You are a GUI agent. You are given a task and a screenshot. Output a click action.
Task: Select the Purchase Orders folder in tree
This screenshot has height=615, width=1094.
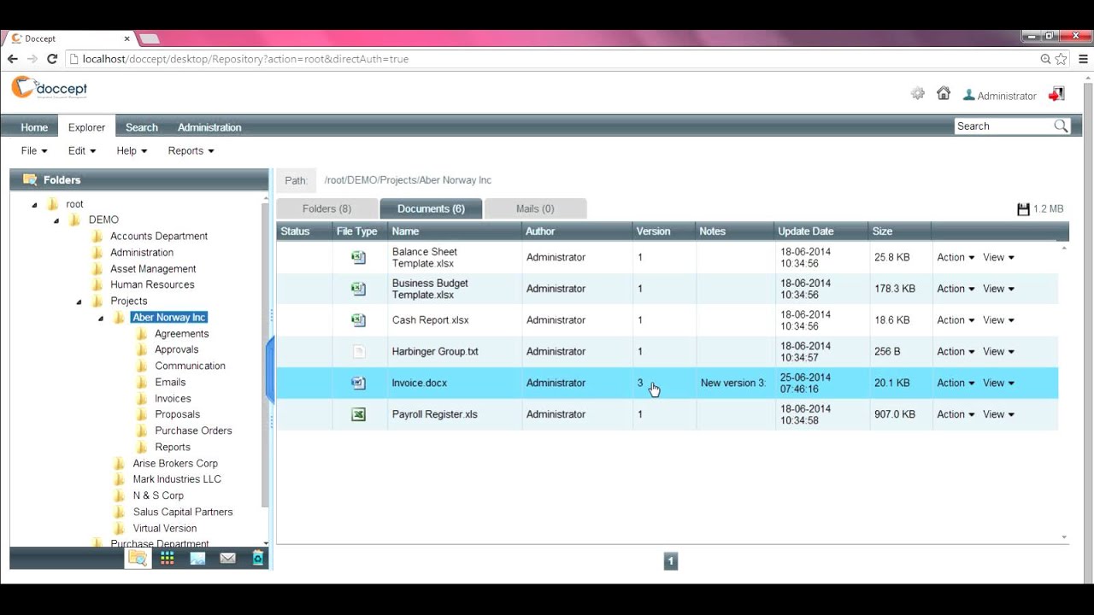point(193,430)
